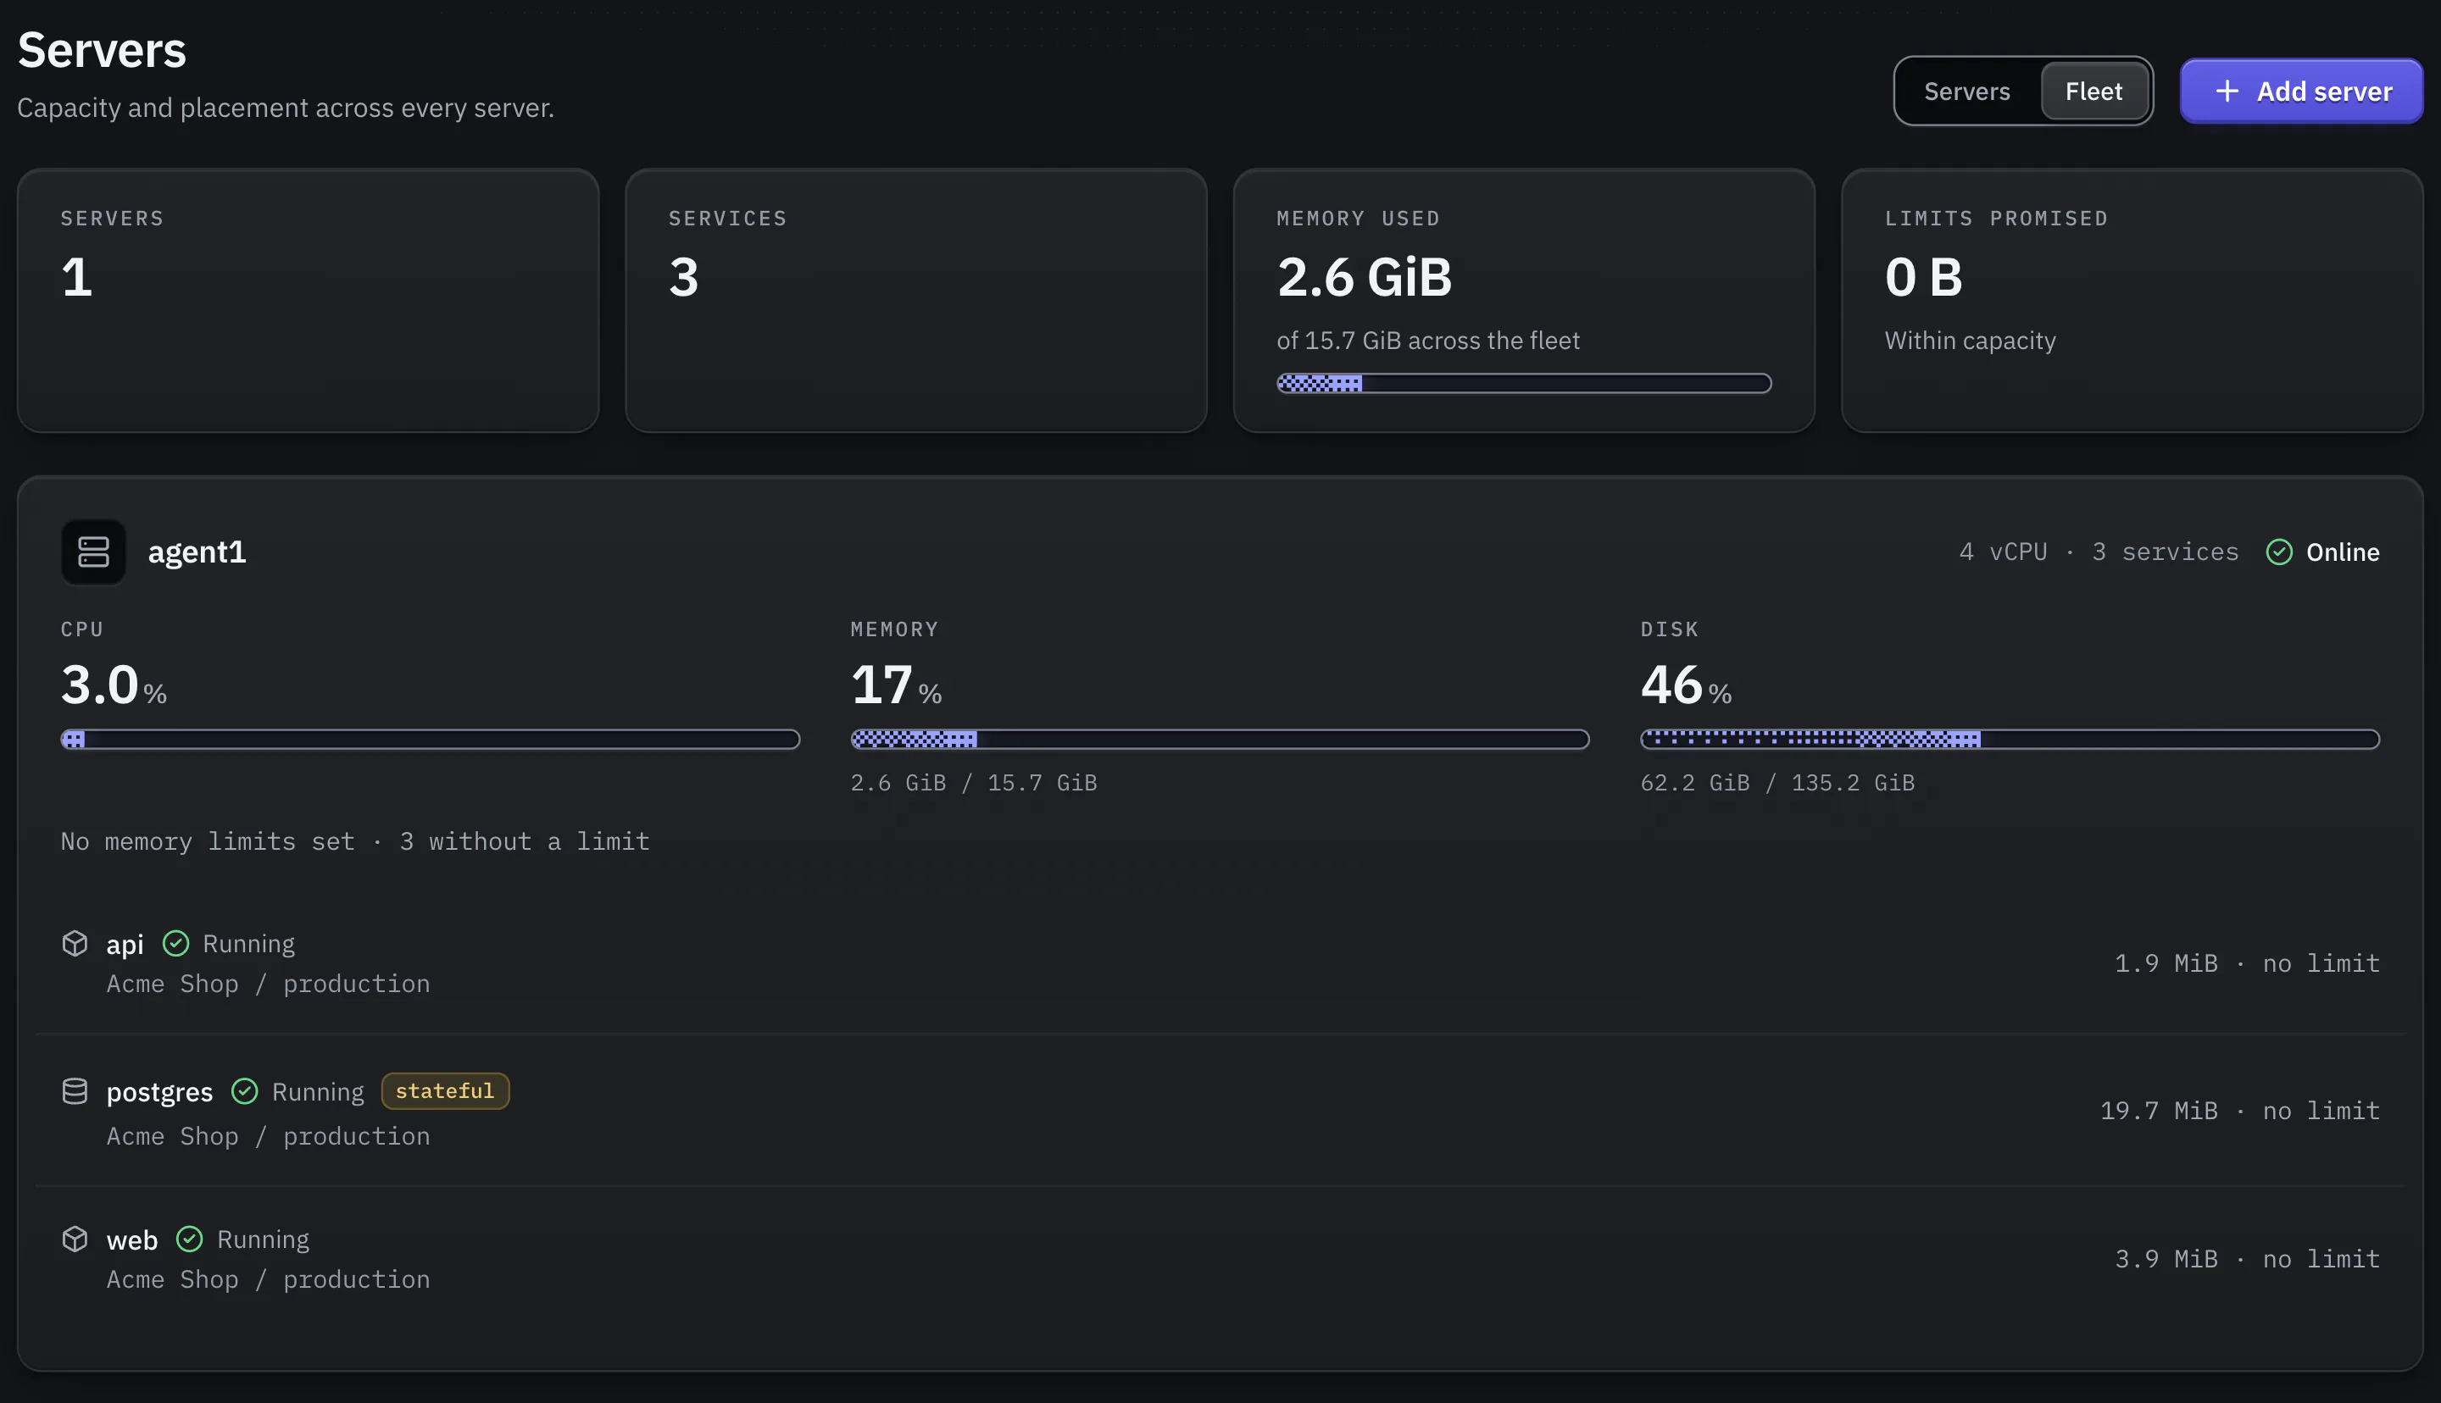The image size is (2441, 1403).
Task: Click 'of 15.7 GiB across the fleet'
Action: click(x=1428, y=340)
